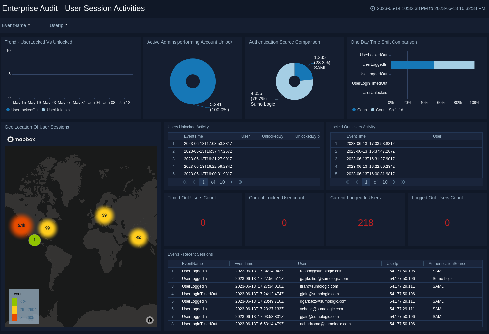This screenshot has width=489, height=334.
Task: Click the EventName filter input field
Action: click(36, 26)
